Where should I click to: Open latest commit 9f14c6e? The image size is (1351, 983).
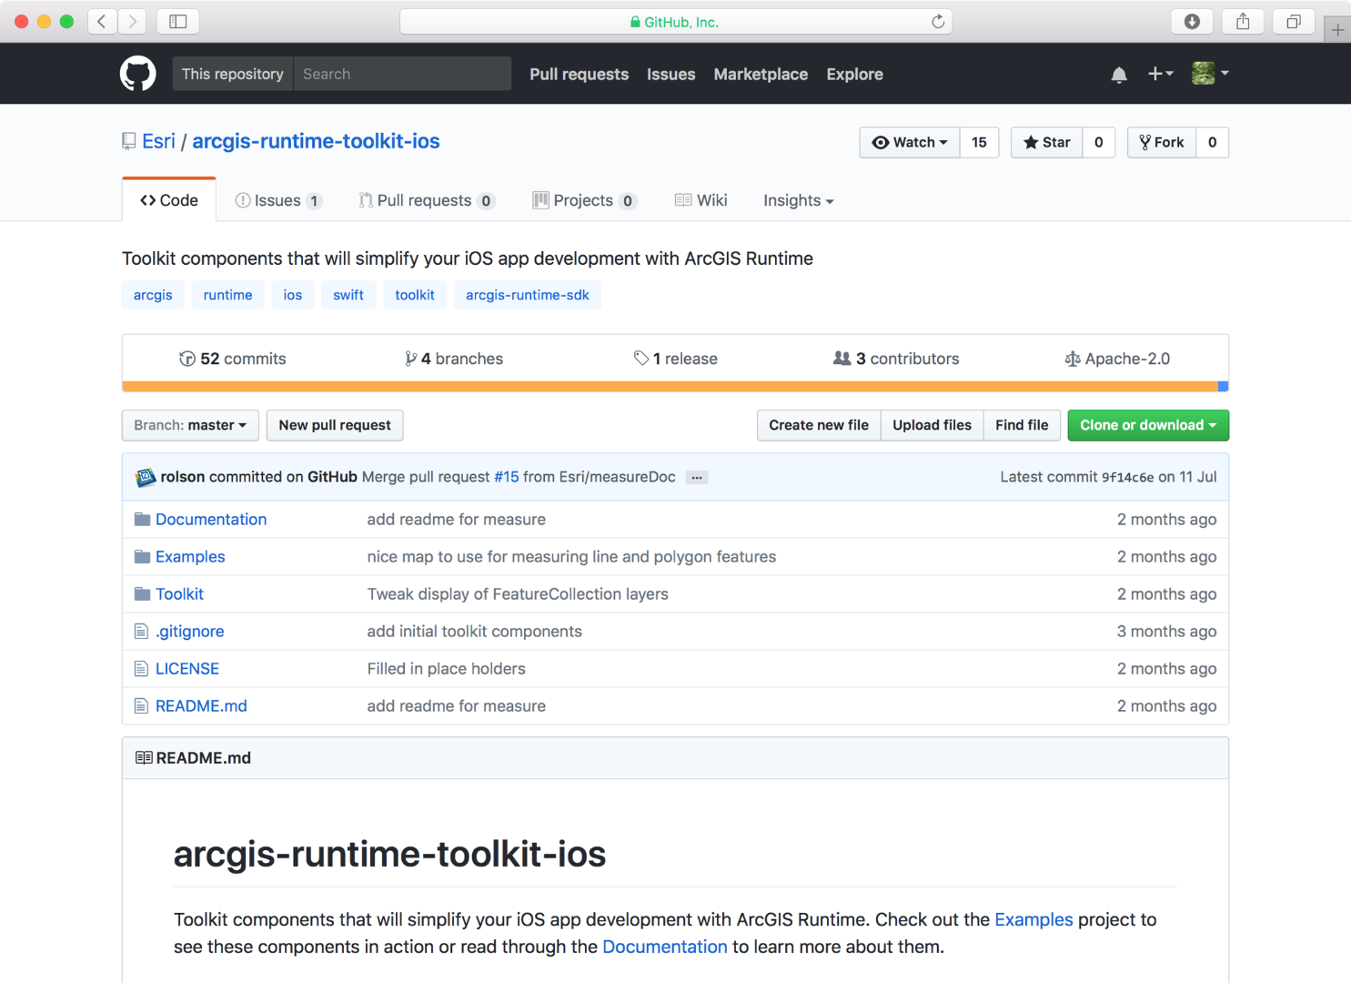1128,477
